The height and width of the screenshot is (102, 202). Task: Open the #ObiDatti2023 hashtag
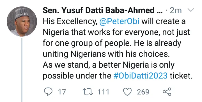(141, 75)
